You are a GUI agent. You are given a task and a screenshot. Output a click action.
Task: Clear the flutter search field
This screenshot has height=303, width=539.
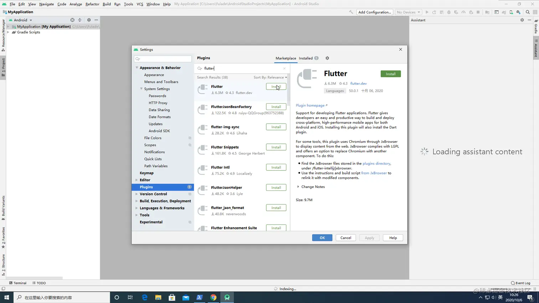[x=284, y=68]
